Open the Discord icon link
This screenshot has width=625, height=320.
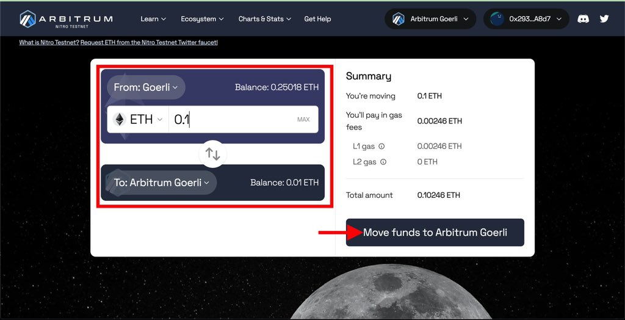[583, 19]
